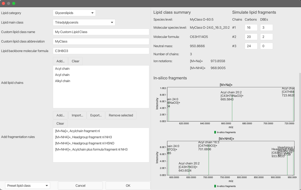This screenshot has height=190, width=301.
Task: Click Clear button above lipid chains list
Action: tap(75, 61)
